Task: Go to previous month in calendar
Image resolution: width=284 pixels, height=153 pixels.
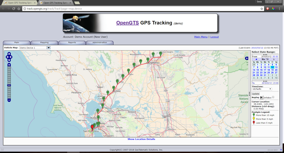Action: point(256,59)
